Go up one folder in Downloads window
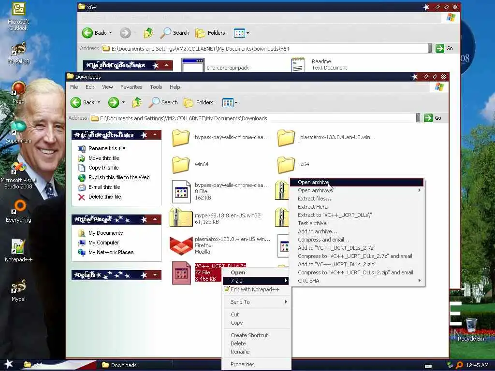The image size is (495, 371). coord(137,102)
